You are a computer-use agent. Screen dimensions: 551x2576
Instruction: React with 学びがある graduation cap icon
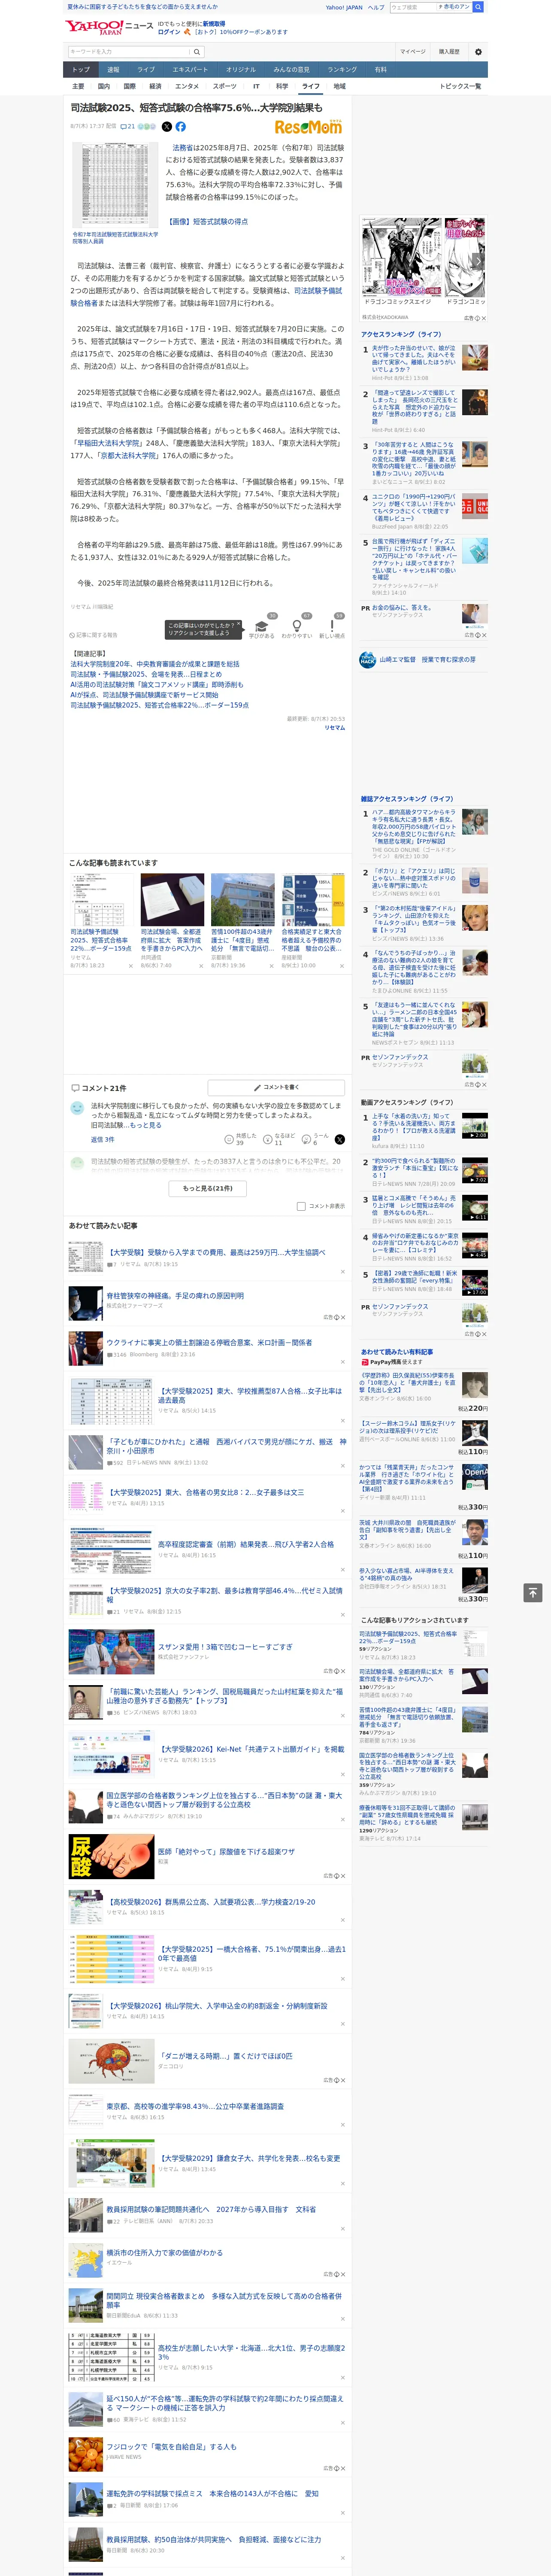click(x=262, y=627)
